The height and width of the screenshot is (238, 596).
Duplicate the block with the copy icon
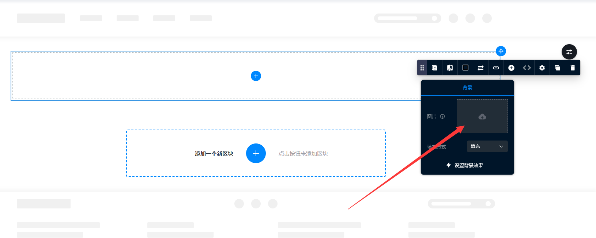click(558, 68)
